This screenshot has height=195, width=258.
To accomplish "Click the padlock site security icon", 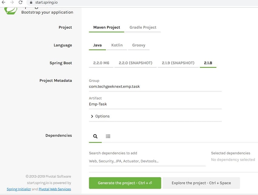I will [31, 2].
